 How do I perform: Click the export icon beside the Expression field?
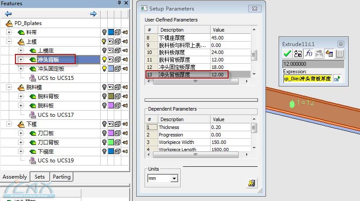coord(337,79)
